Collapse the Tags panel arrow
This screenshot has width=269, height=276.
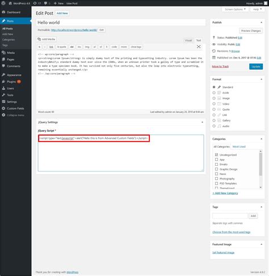[261, 207]
